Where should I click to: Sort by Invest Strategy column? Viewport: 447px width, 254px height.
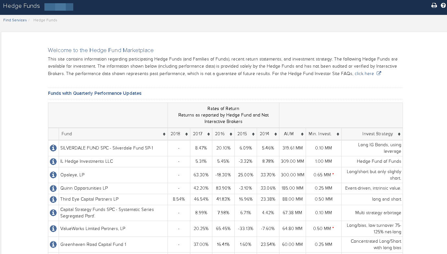(372, 134)
